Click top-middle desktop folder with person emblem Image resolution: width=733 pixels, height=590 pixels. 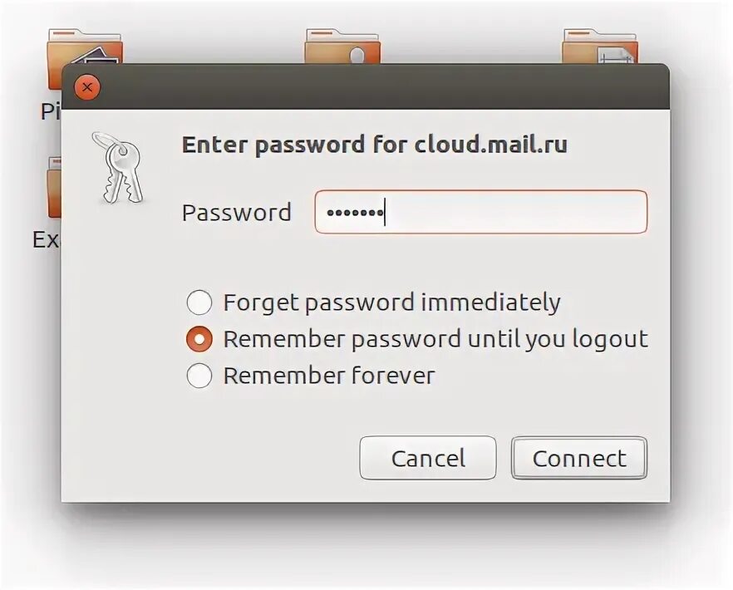pyautogui.click(x=342, y=47)
